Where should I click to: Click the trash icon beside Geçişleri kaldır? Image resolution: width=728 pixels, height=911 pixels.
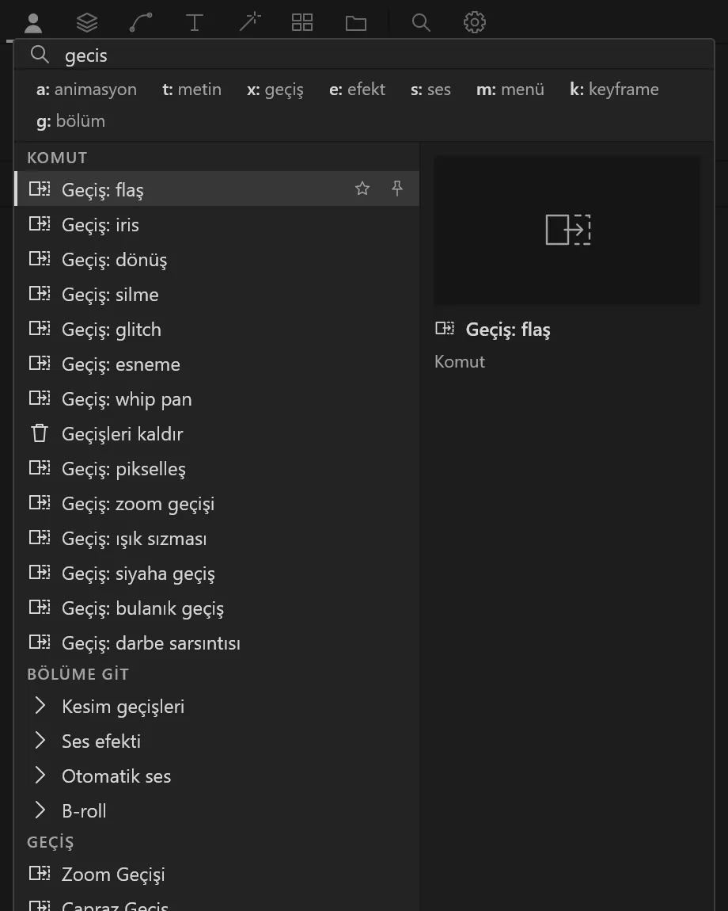[x=40, y=433]
